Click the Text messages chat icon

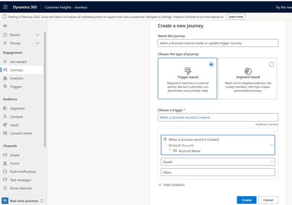[x=5, y=180]
